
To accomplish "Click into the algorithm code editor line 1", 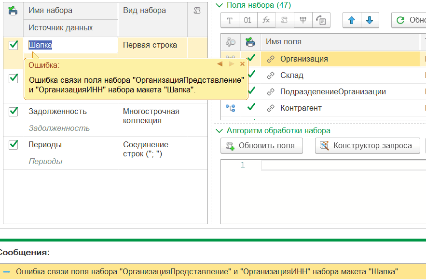I will [338, 165].
